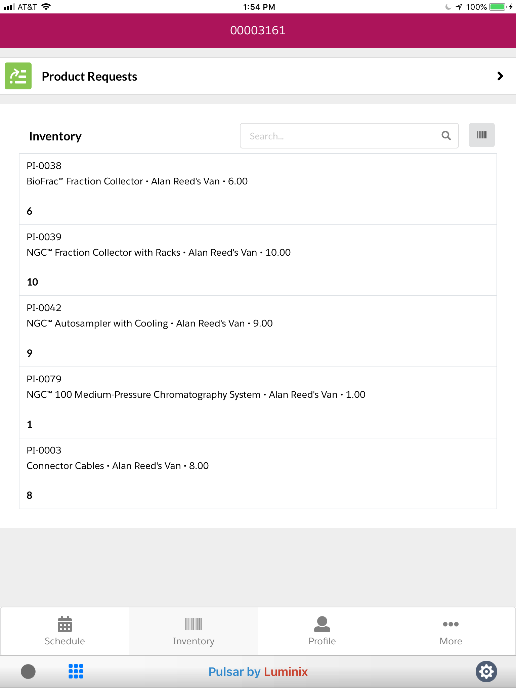Tap the green Product Requests icon
Viewport: 516px width, 688px height.
[x=18, y=76]
